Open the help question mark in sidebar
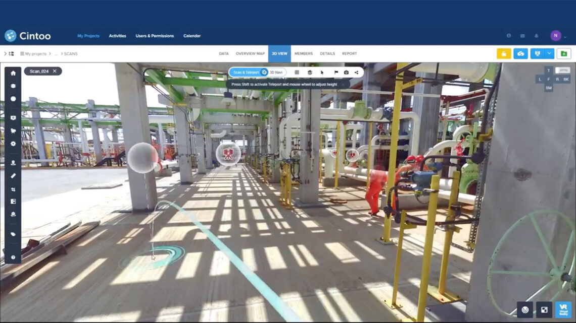 13,257
